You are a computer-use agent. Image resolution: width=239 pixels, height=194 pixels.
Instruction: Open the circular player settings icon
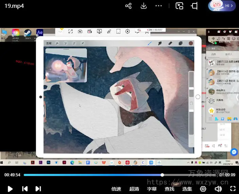tap(203, 189)
